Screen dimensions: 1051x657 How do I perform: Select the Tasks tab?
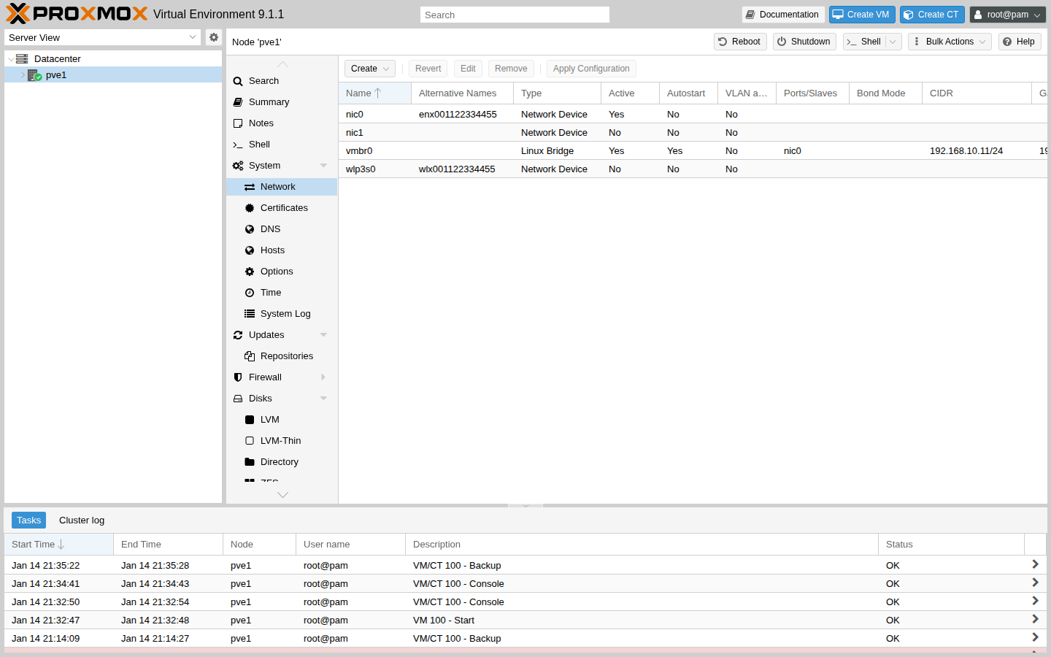click(x=28, y=520)
